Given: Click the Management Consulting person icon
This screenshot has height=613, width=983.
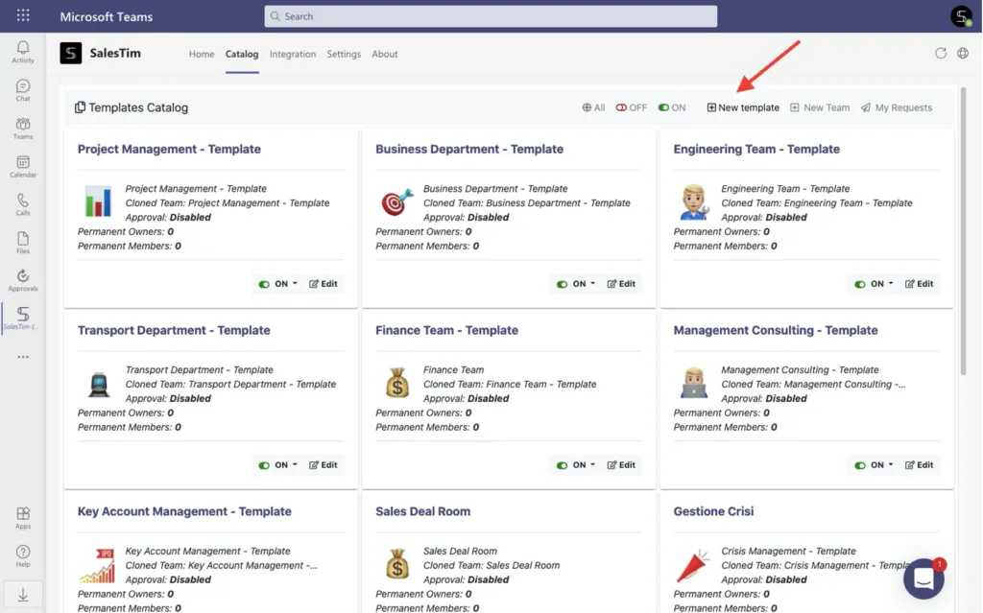Looking at the screenshot, I should pyautogui.click(x=694, y=383).
